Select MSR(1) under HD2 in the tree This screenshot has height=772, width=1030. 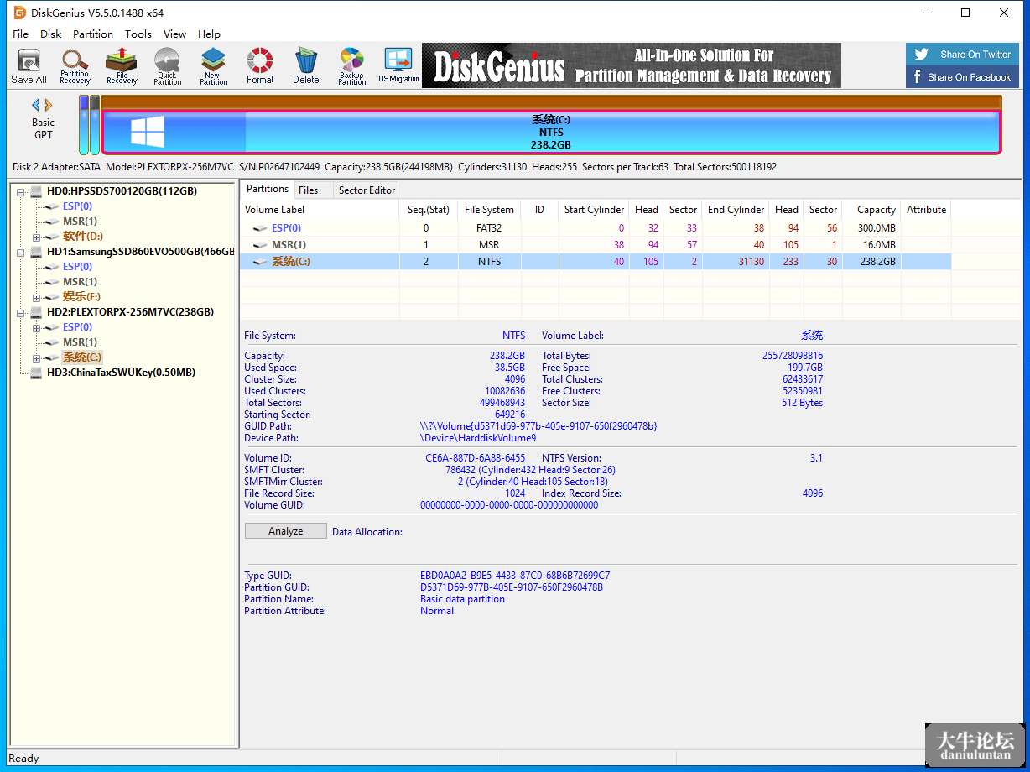point(80,342)
